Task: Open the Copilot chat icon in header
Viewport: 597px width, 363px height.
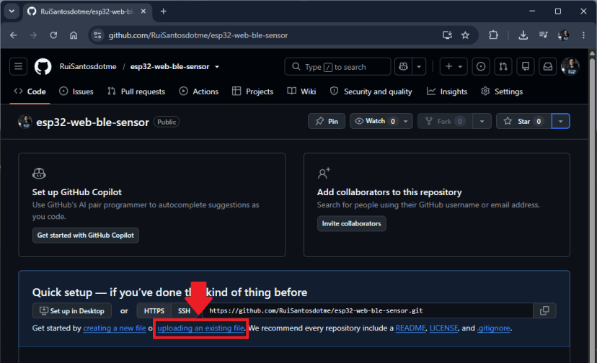Action: pos(403,66)
